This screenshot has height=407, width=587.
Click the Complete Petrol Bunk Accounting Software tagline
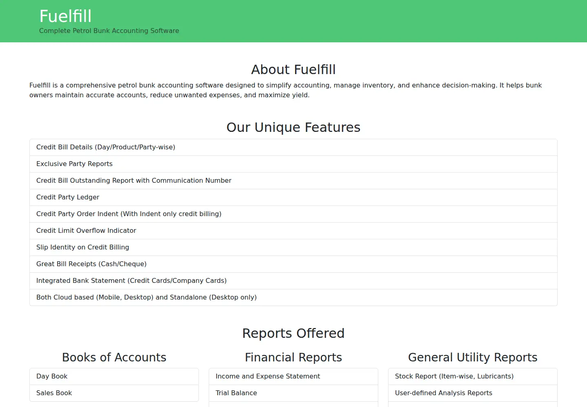[109, 31]
